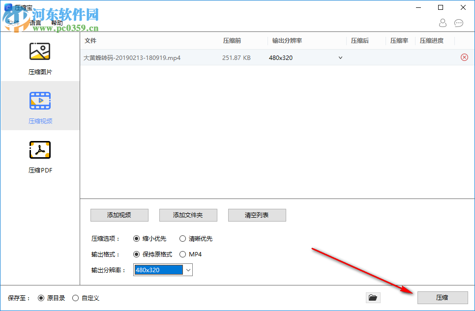The width and height of the screenshot is (475, 311).
Task: Expand the resolution dropdown in the file row
Action: pos(340,57)
